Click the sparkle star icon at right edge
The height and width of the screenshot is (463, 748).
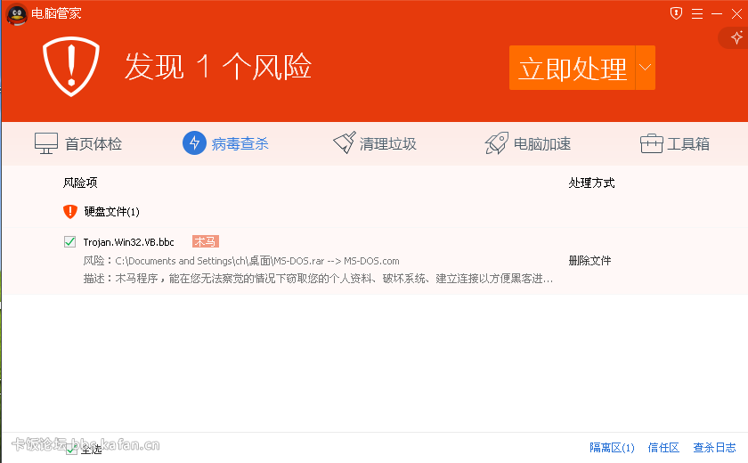[736, 38]
